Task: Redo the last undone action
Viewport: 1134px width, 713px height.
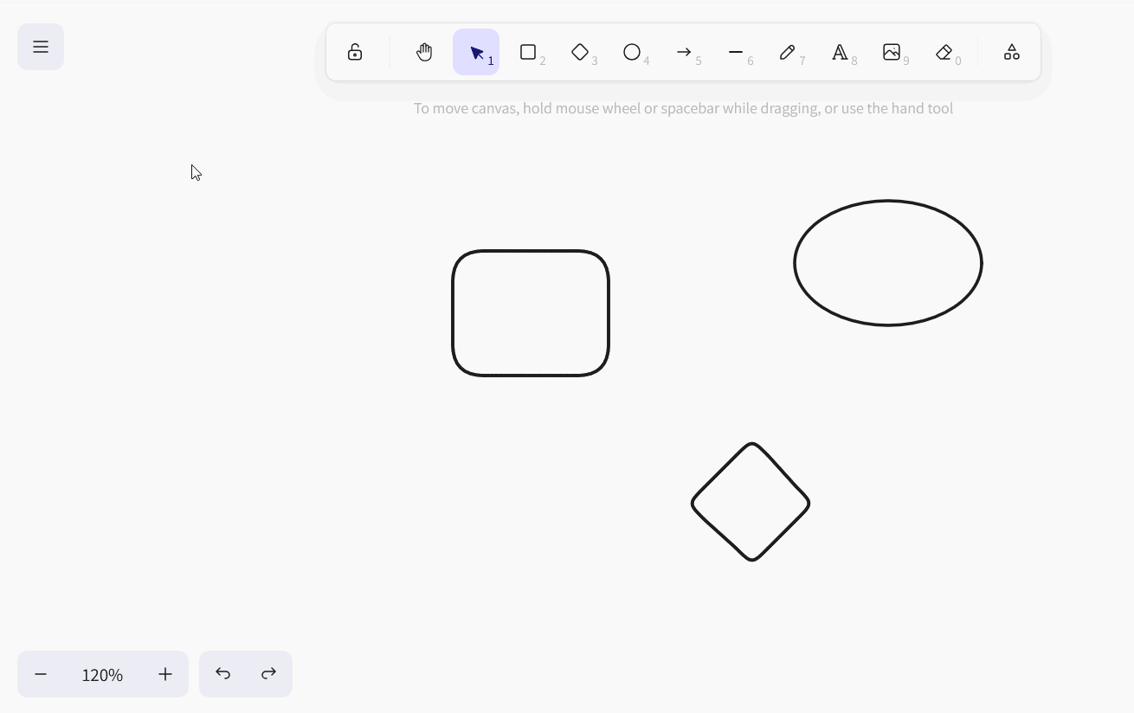Action: click(269, 674)
